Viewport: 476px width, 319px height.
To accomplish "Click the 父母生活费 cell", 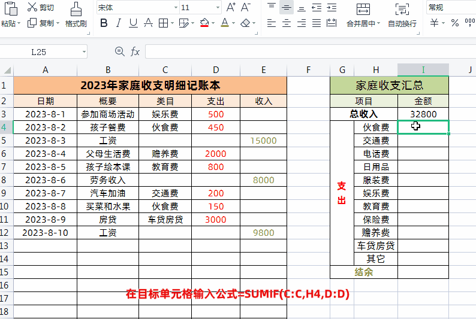I will pos(108,154).
